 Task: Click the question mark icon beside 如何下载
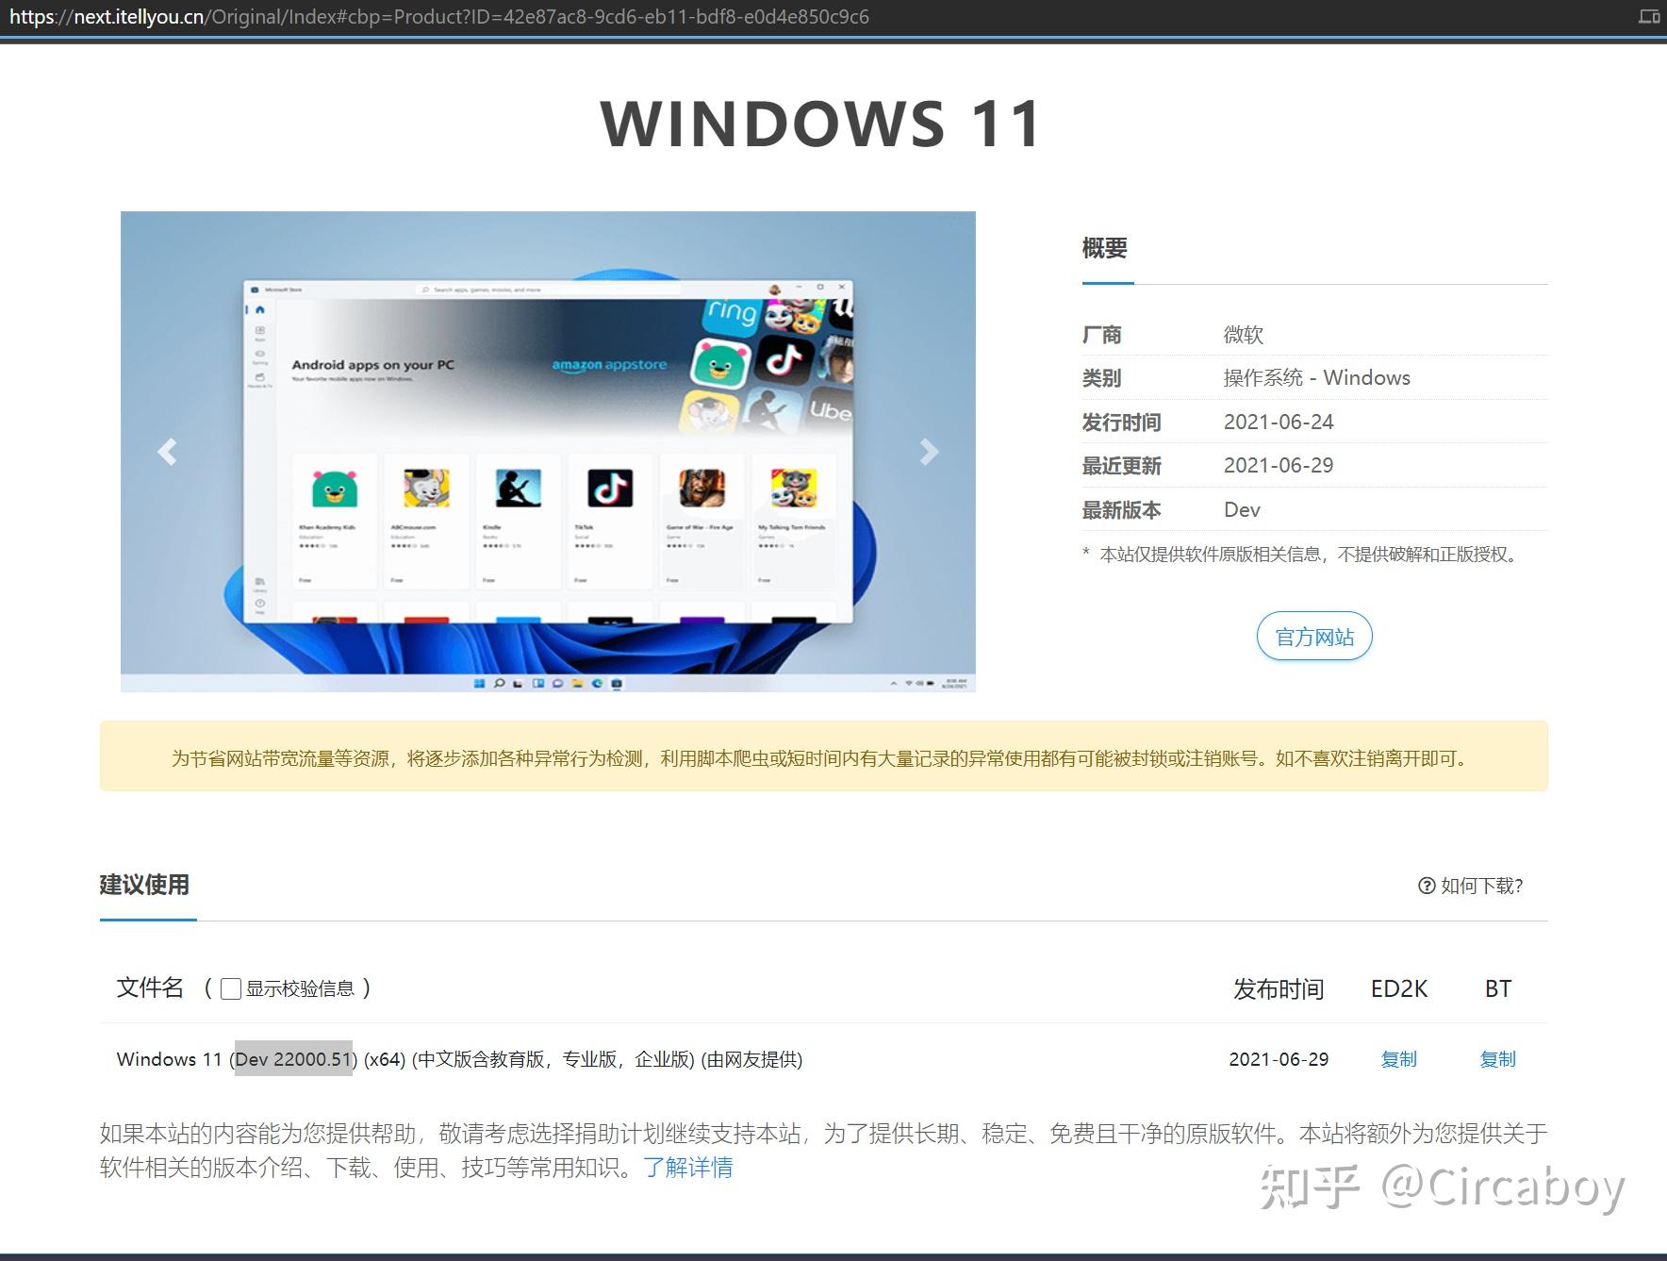1427,886
